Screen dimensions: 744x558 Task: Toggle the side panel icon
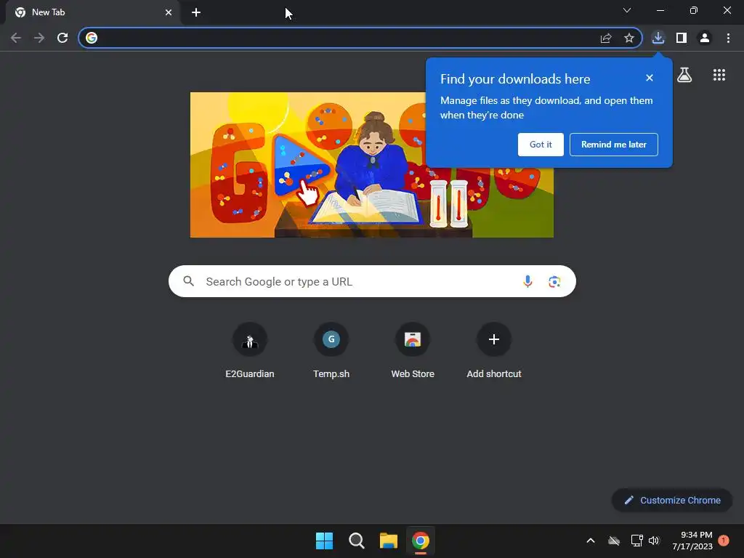tap(682, 38)
